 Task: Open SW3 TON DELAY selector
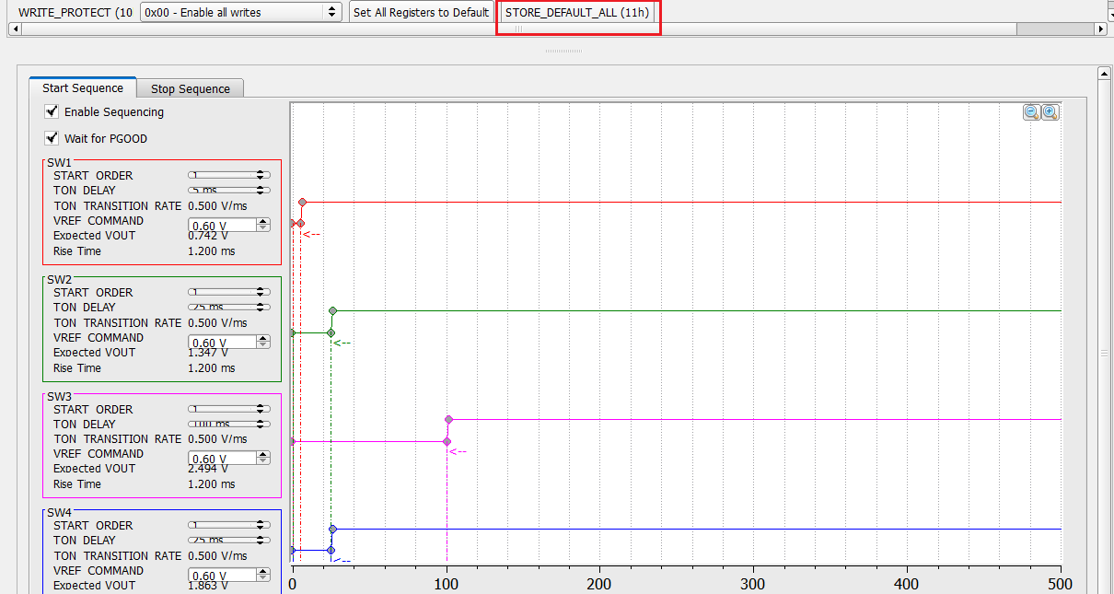[x=228, y=424]
